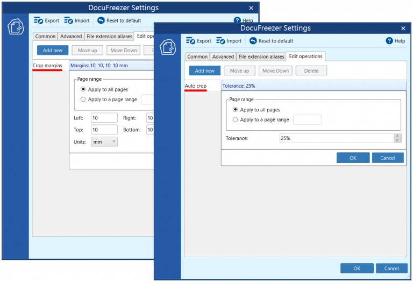Click Reset to default in back window
The height and width of the screenshot is (282, 413).
(x=119, y=20)
